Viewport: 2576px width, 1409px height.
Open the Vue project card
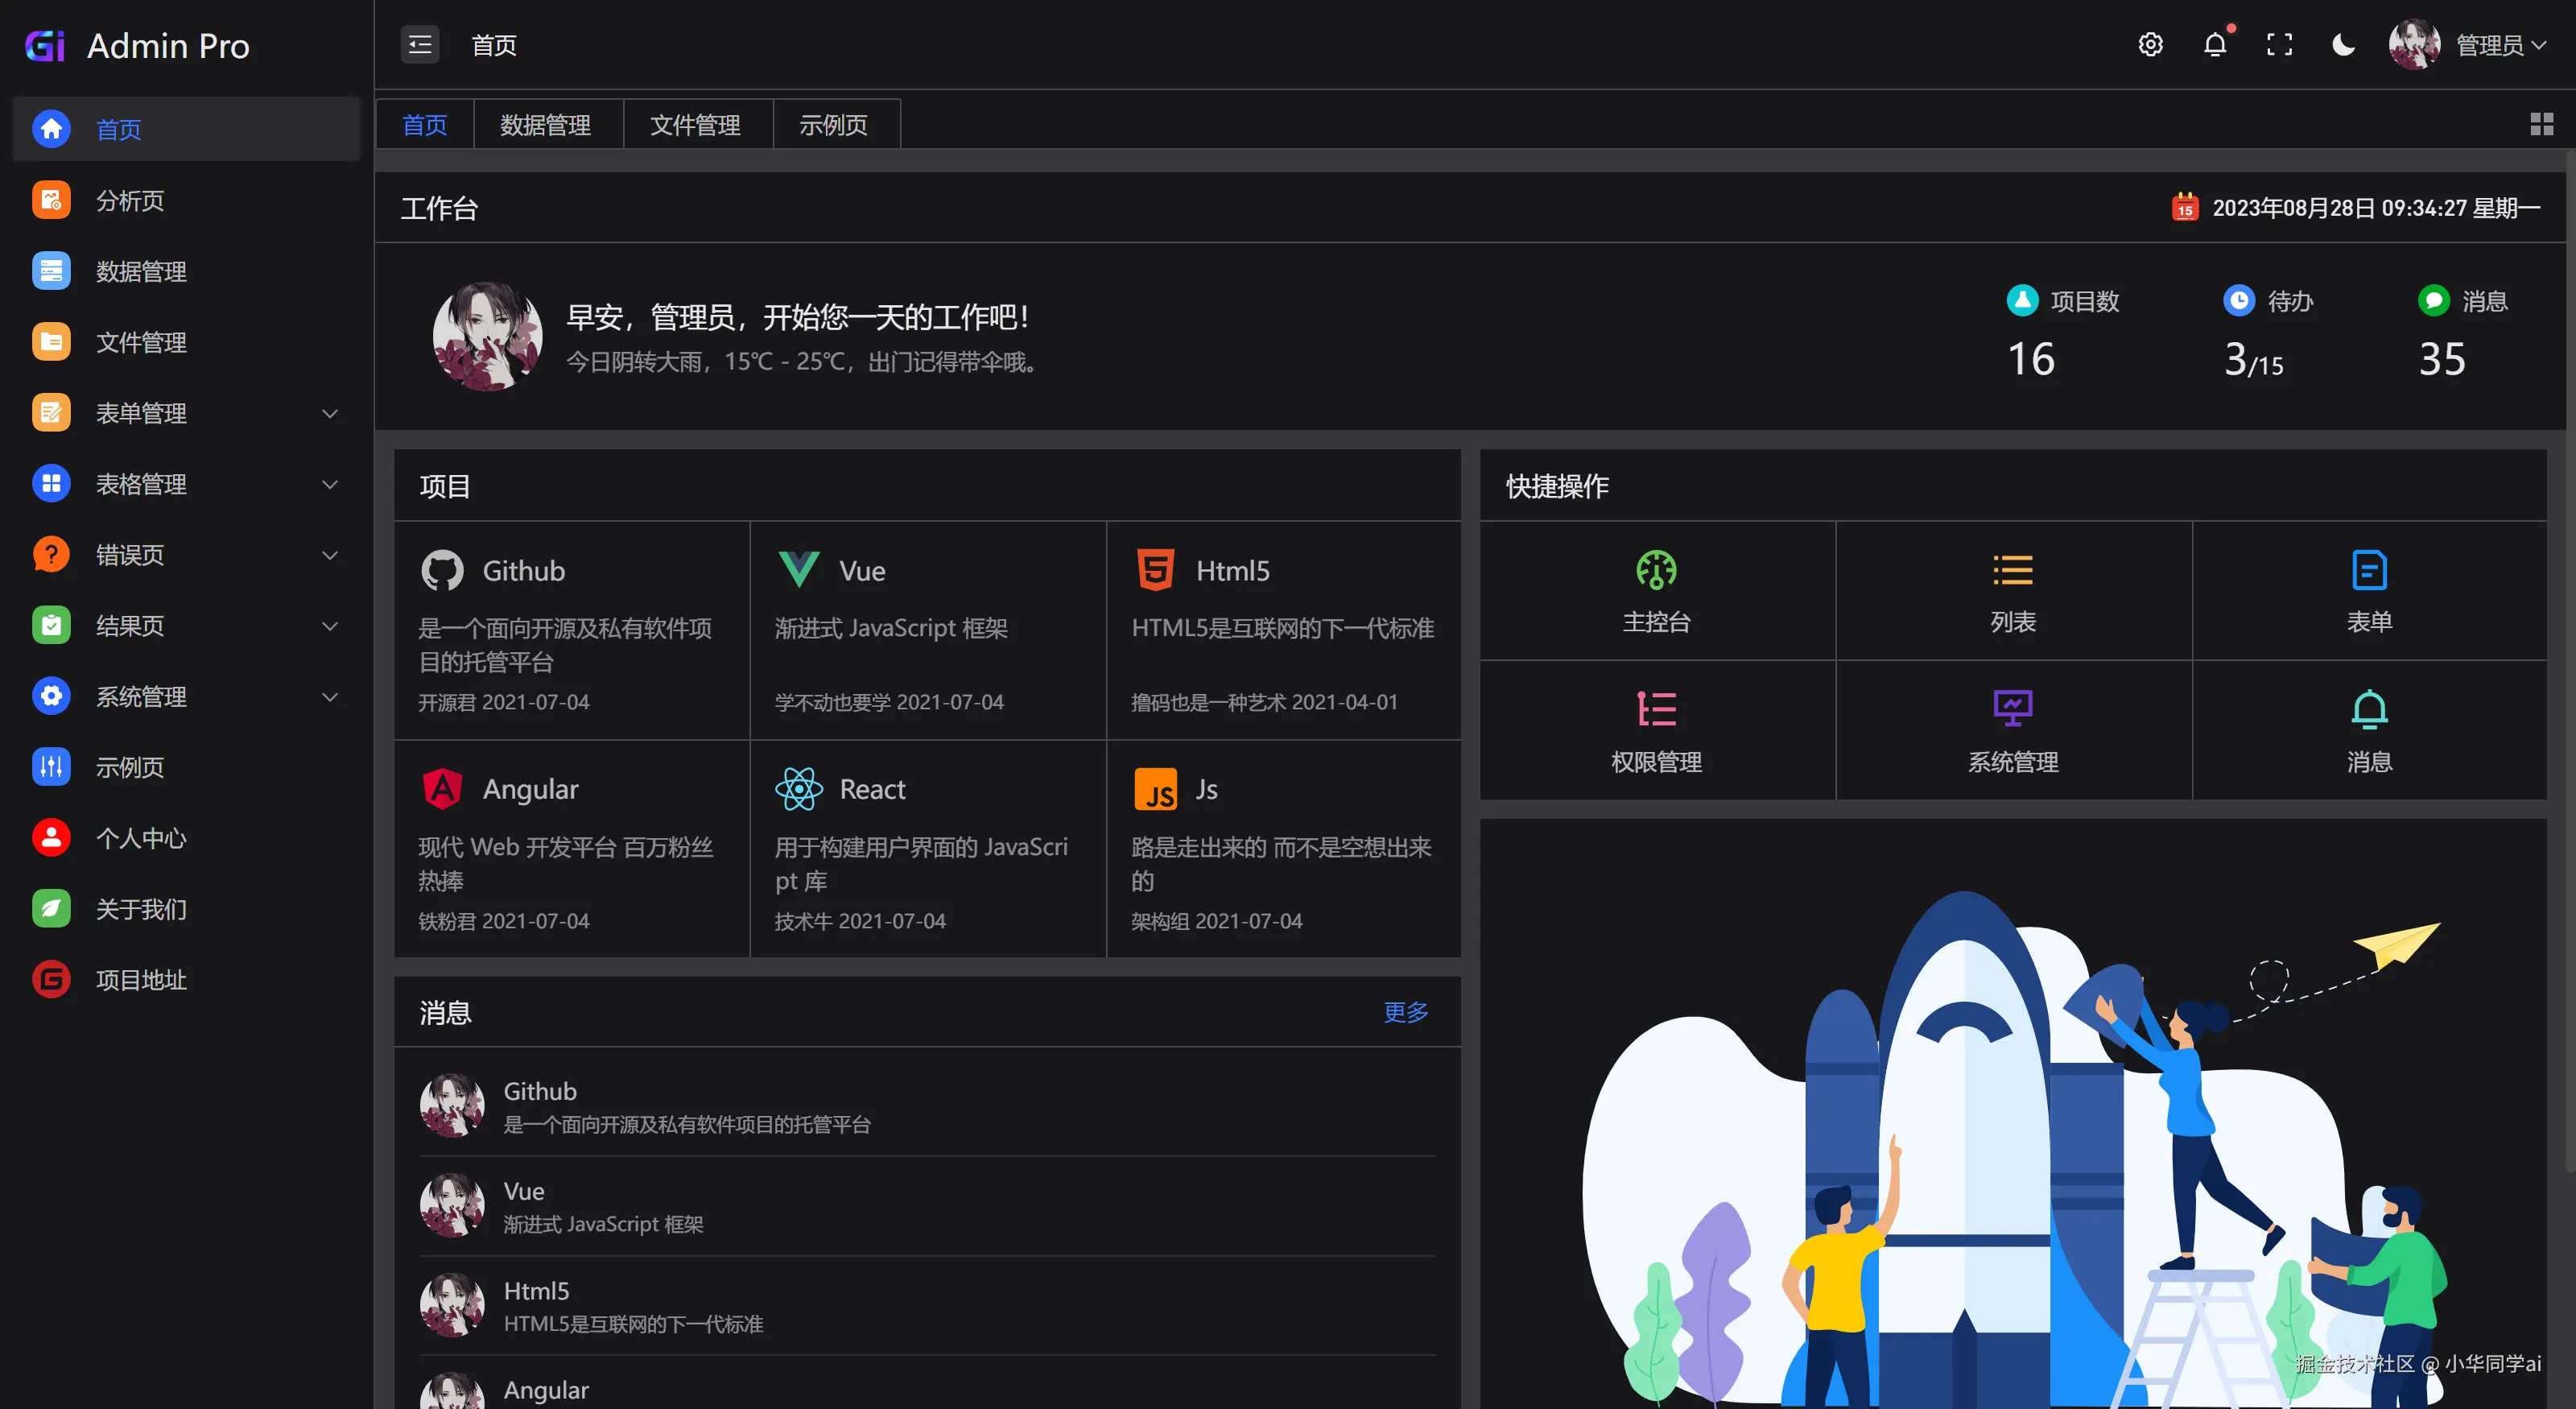tap(927, 630)
